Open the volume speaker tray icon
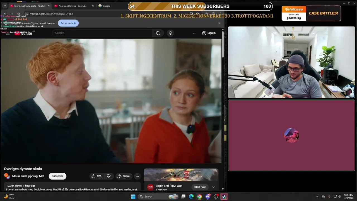 pos(339,197)
